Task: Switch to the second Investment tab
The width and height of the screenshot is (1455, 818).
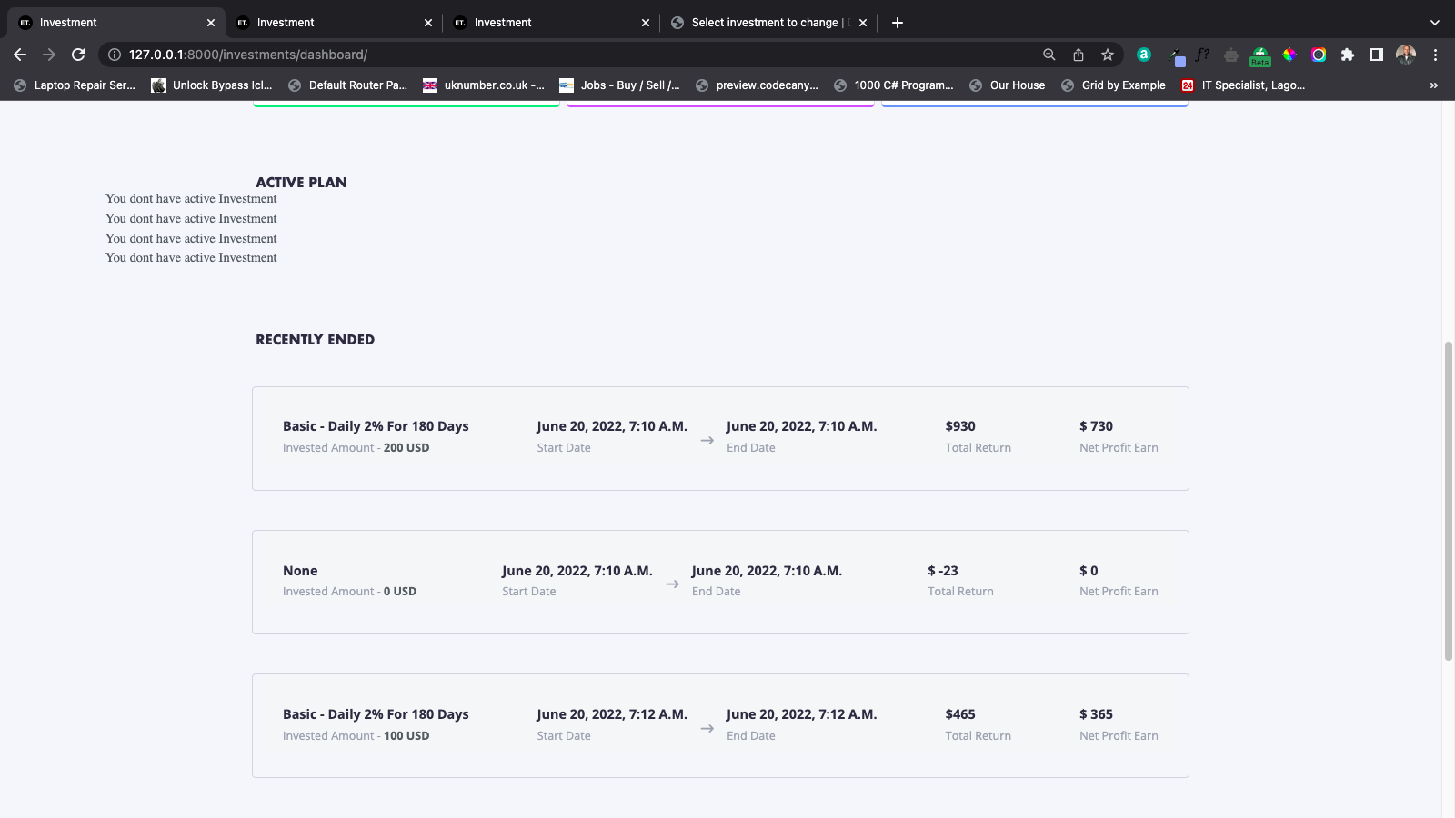Action: (x=334, y=23)
